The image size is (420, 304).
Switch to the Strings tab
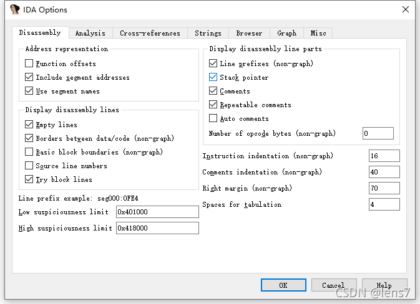pyautogui.click(x=208, y=33)
